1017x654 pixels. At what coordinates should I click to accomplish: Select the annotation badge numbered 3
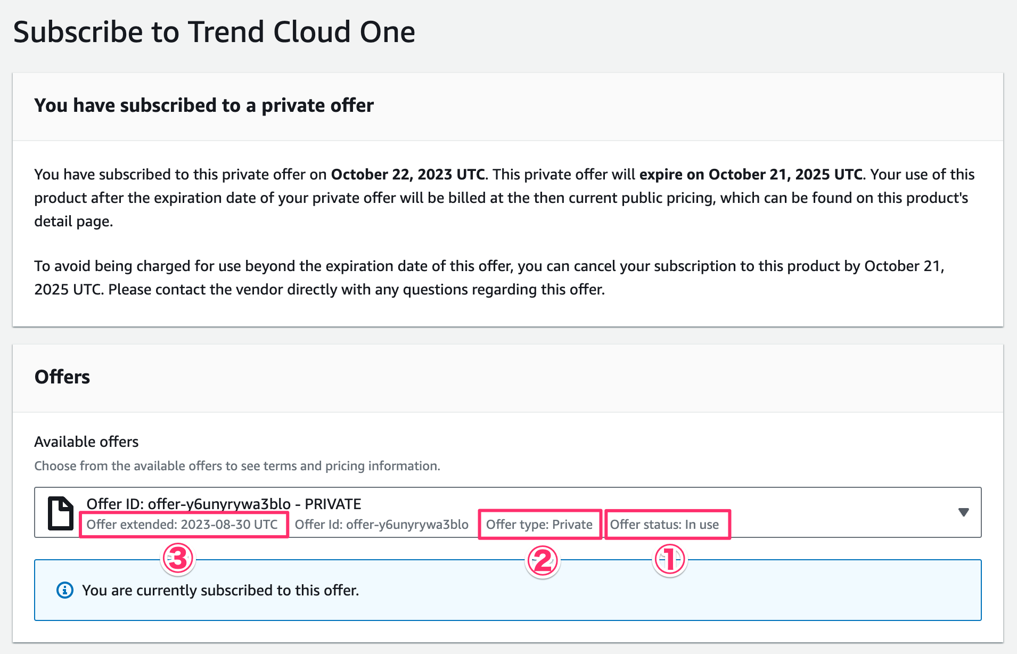(177, 560)
